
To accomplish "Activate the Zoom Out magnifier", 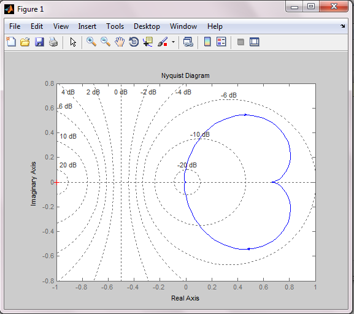I will [106, 42].
